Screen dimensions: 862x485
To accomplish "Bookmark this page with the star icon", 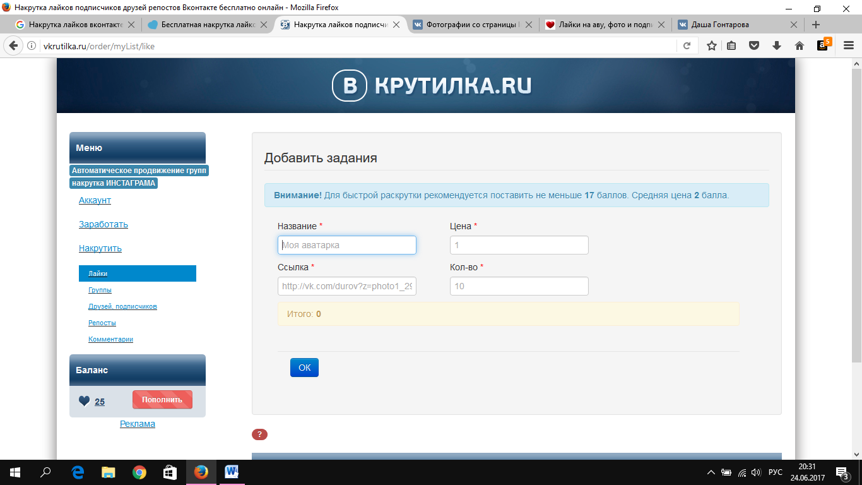I will click(712, 45).
